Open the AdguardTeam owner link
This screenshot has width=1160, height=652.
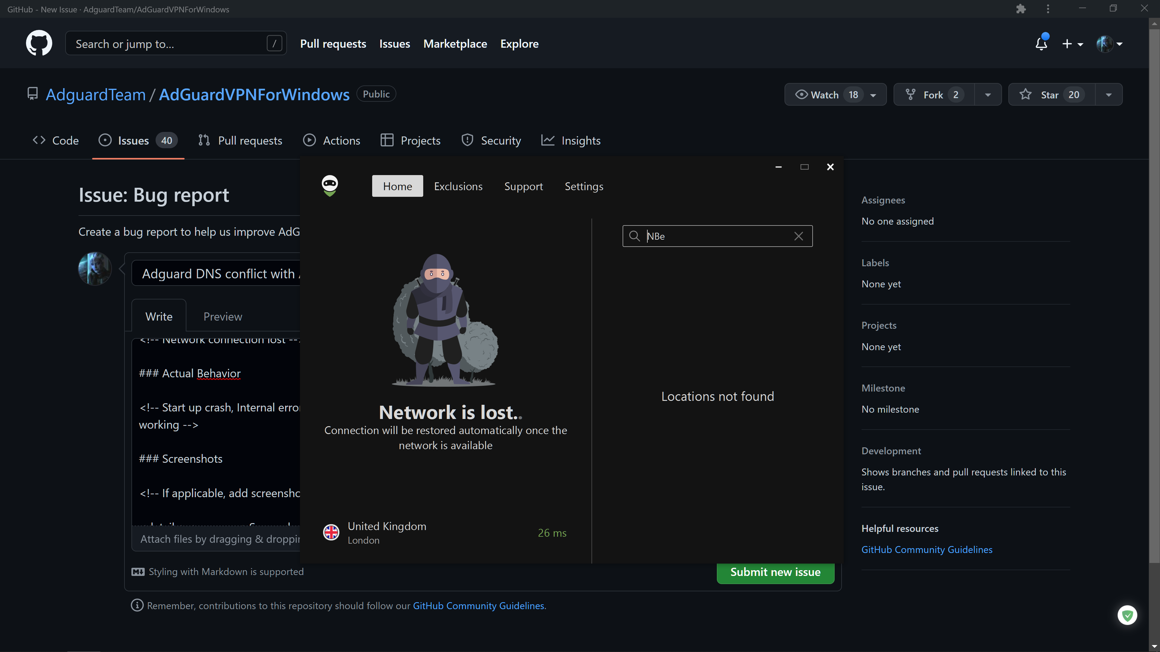[95, 94]
